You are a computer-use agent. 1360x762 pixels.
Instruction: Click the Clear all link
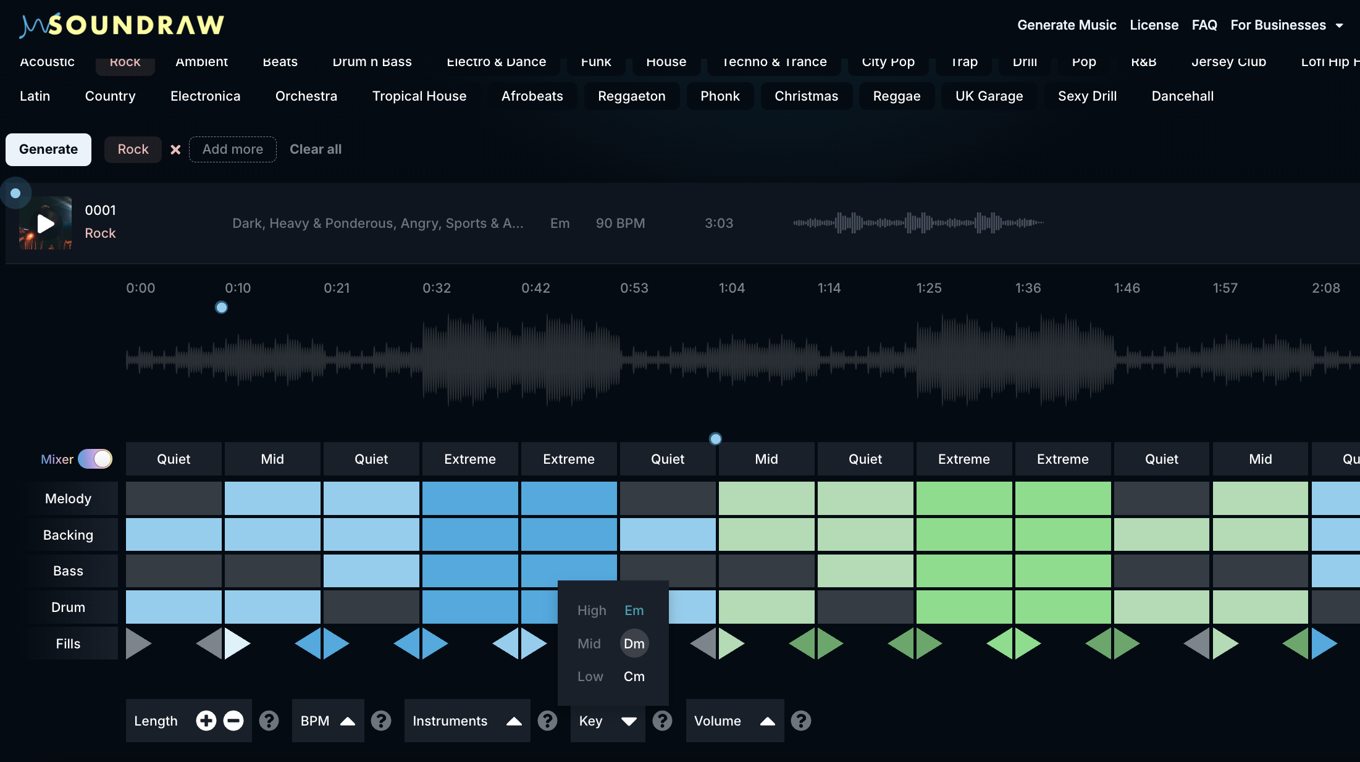pos(315,149)
